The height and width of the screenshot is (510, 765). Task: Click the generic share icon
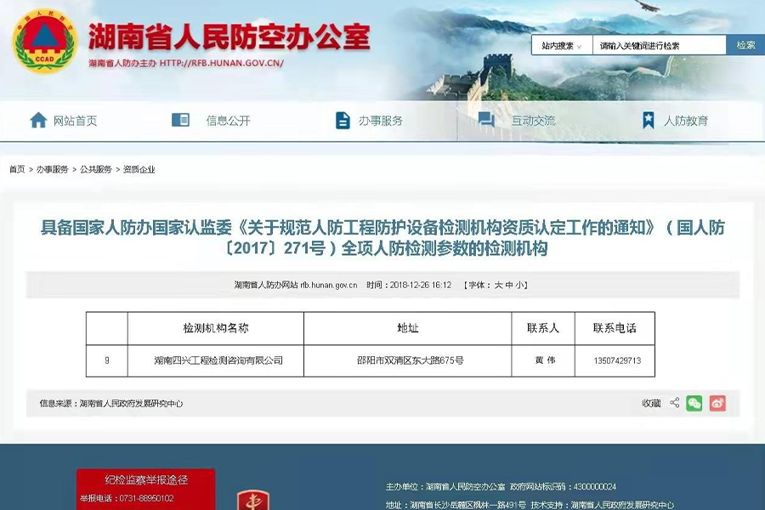pos(675,403)
